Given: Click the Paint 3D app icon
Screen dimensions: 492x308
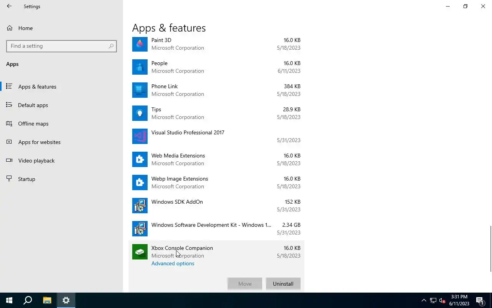Looking at the screenshot, I should click(140, 44).
